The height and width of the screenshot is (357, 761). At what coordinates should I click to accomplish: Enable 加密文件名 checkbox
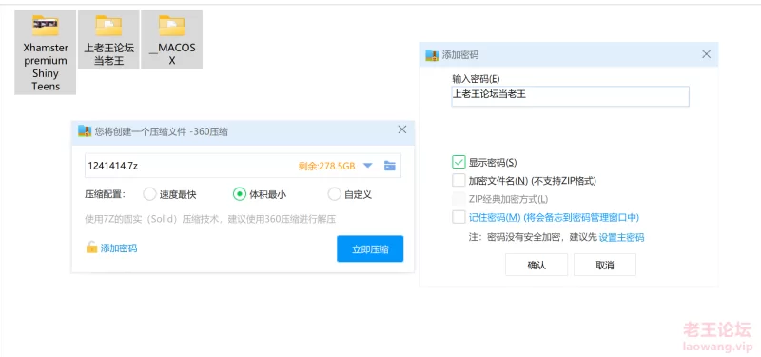point(459,181)
